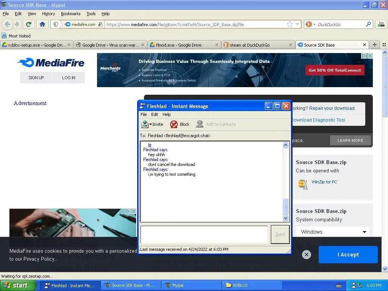Click the 1m toolbar extension icon

381,24
